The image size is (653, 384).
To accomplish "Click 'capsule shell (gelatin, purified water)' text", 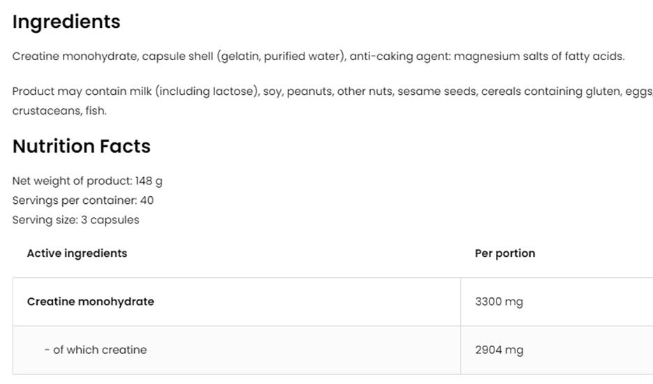I will click(x=243, y=57).
